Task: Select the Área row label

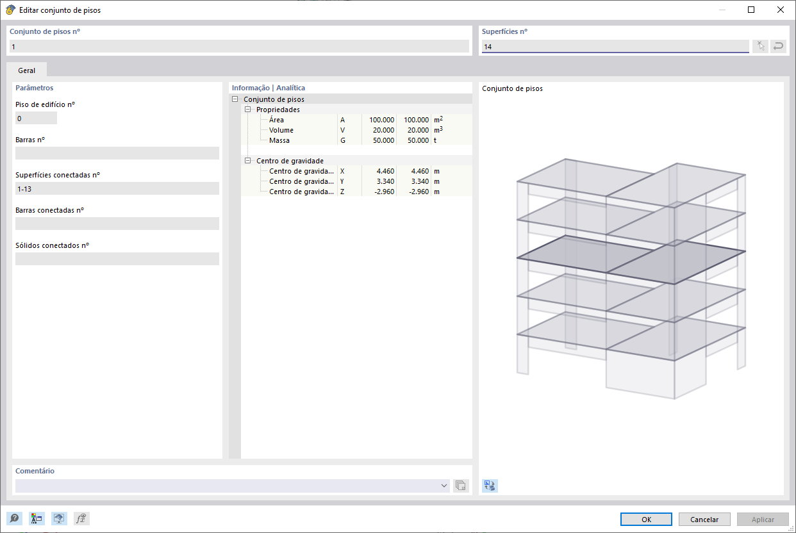Action: [x=277, y=120]
